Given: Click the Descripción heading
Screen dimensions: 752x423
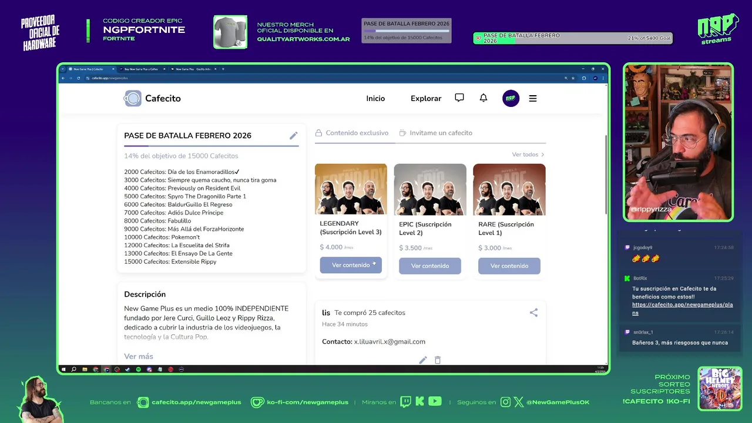Looking at the screenshot, I should tap(145, 294).
